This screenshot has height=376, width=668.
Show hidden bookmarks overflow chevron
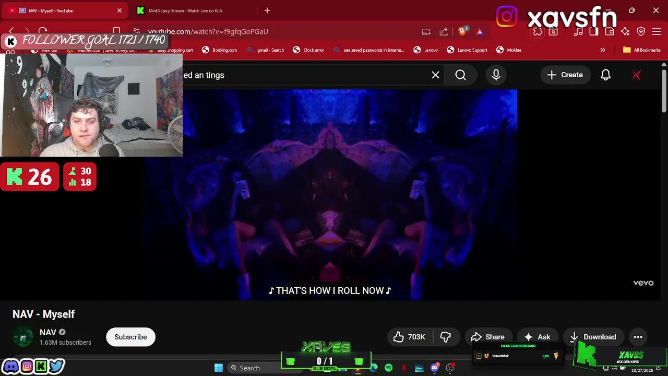click(x=603, y=50)
